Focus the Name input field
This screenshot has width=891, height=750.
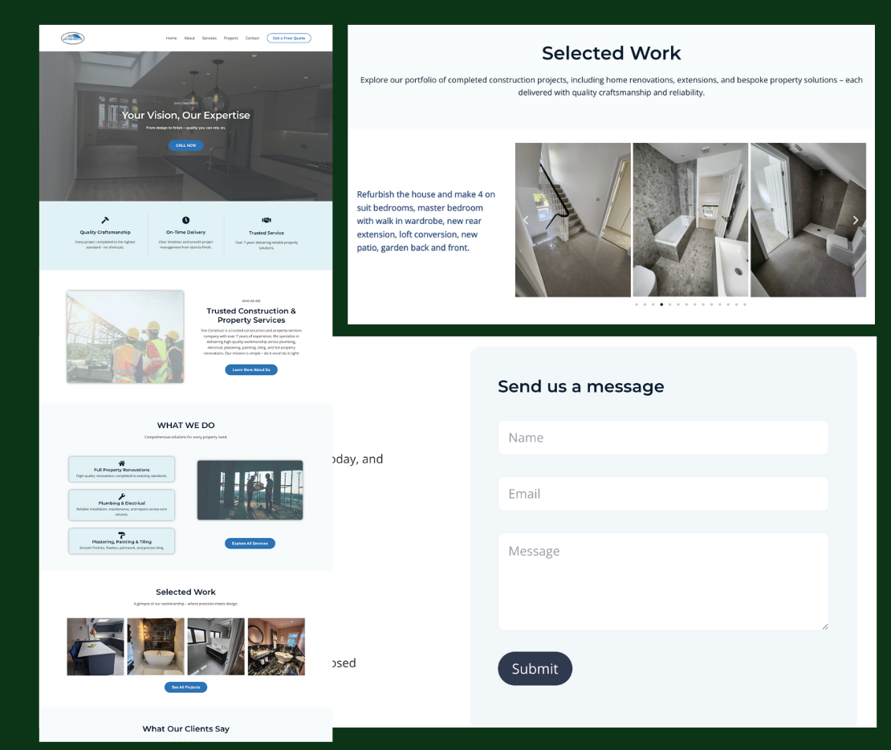[x=663, y=438]
